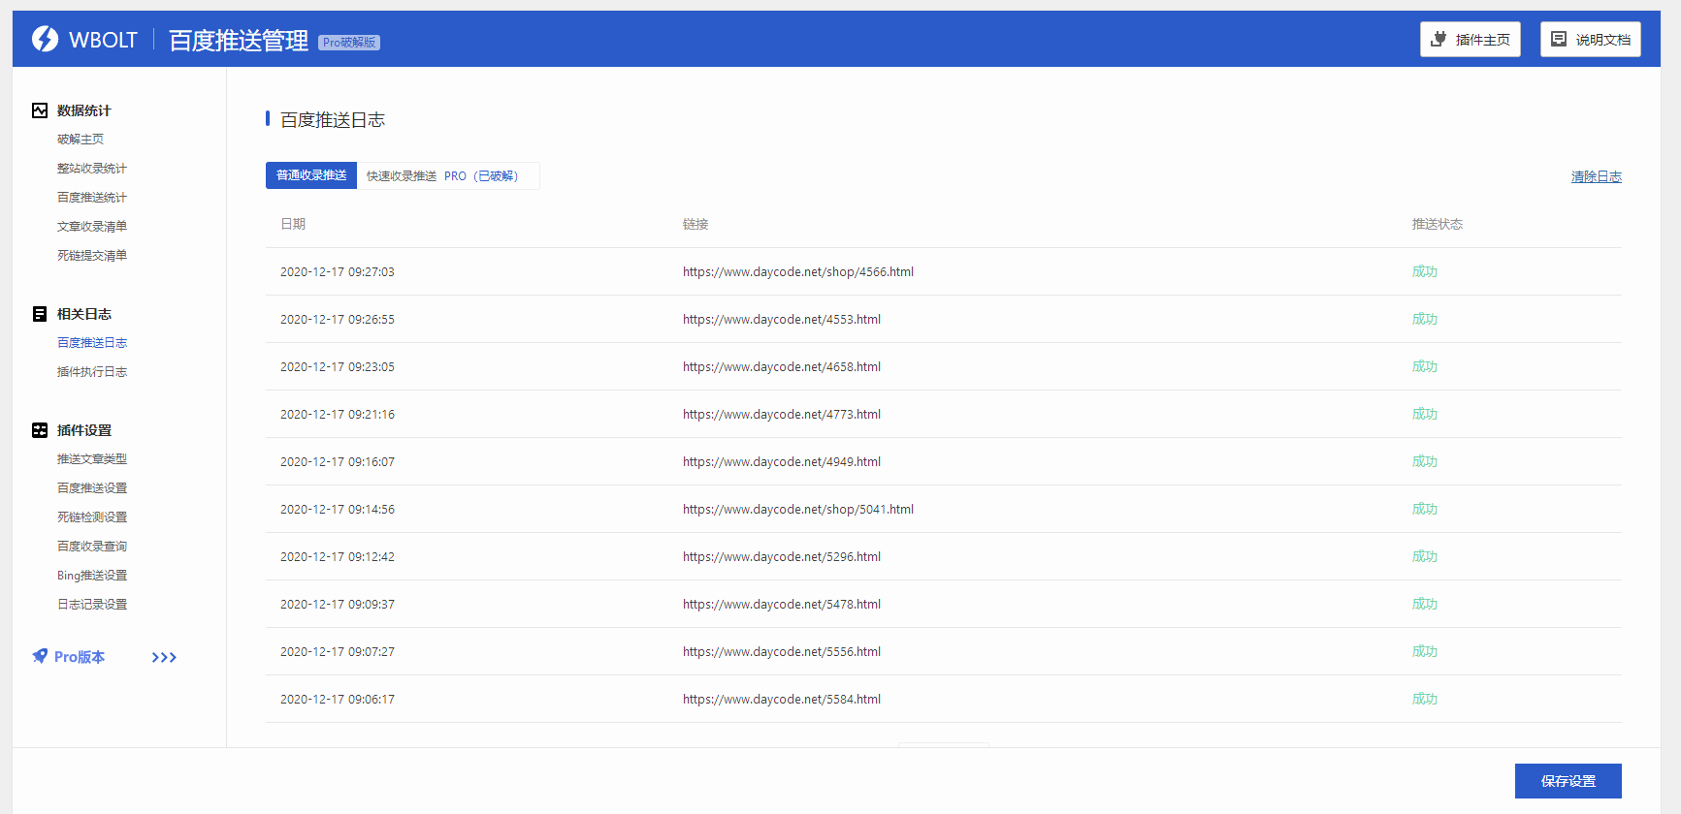
Task: Open 日志记录设置 in the sidebar
Action: click(92, 605)
